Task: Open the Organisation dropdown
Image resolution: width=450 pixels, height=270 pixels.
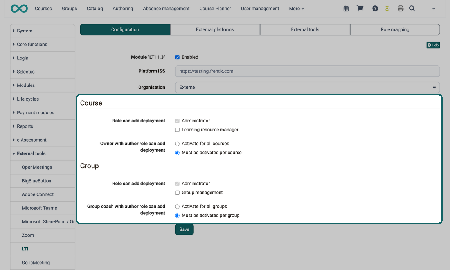Action: click(307, 88)
